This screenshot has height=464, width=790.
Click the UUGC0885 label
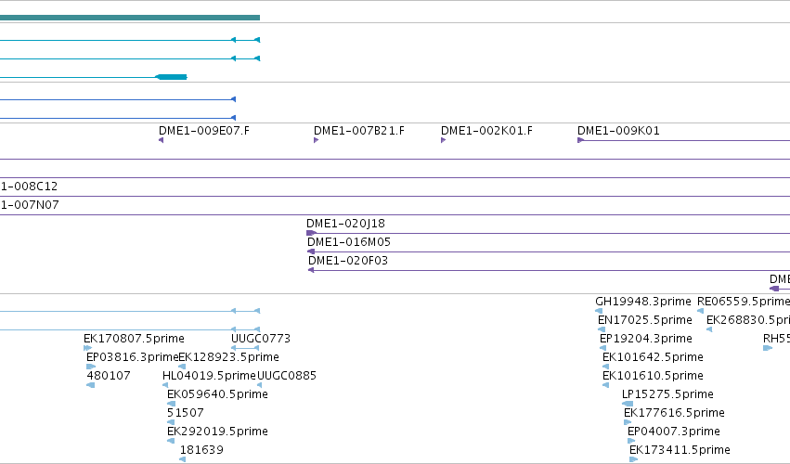[287, 375]
